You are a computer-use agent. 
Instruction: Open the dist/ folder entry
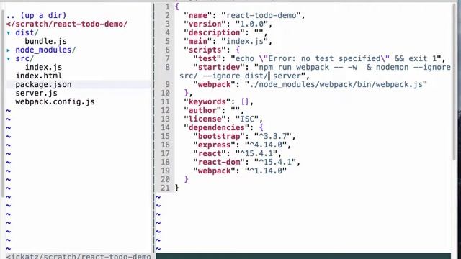coord(27,32)
